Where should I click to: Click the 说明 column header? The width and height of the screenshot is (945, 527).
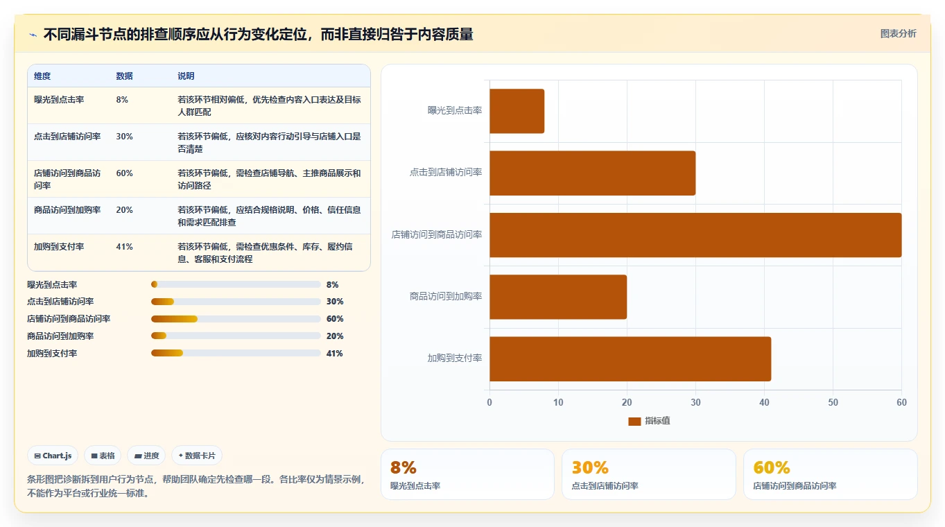(186, 76)
